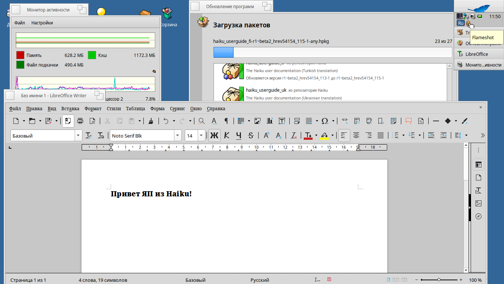Align paragraph to the left
Image resolution: width=504 pixels, height=284 pixels.
pyautogui.click(x=344, y=136)
